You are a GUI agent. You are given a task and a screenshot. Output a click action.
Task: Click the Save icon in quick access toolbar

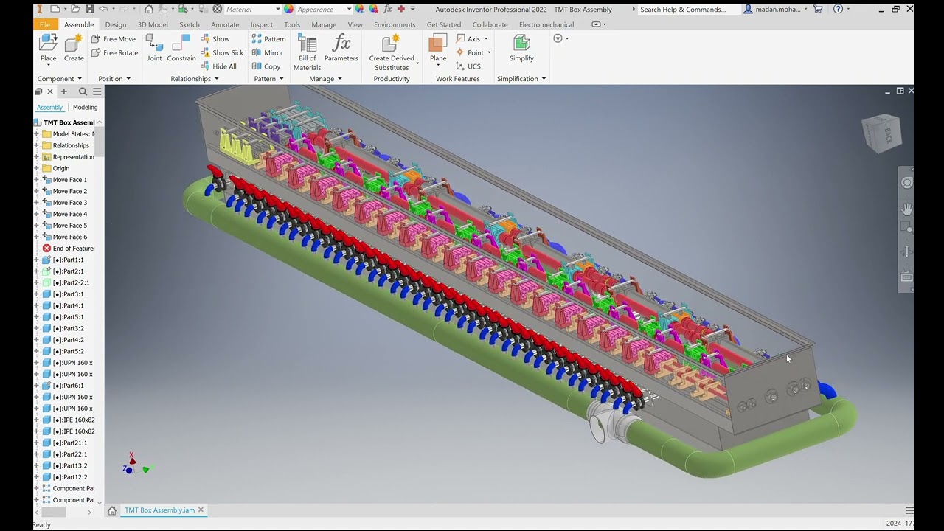[x=89, y=9]
